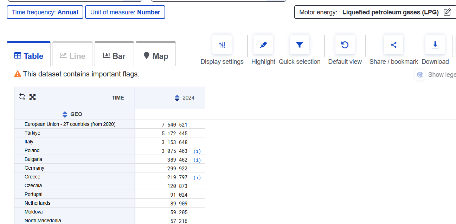Click the swap rows and columns icon

(22, 97)
